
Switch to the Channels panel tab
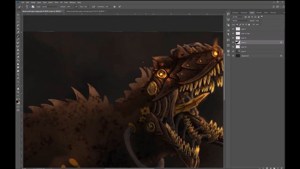pyautogui.click(x=273, y=13)
